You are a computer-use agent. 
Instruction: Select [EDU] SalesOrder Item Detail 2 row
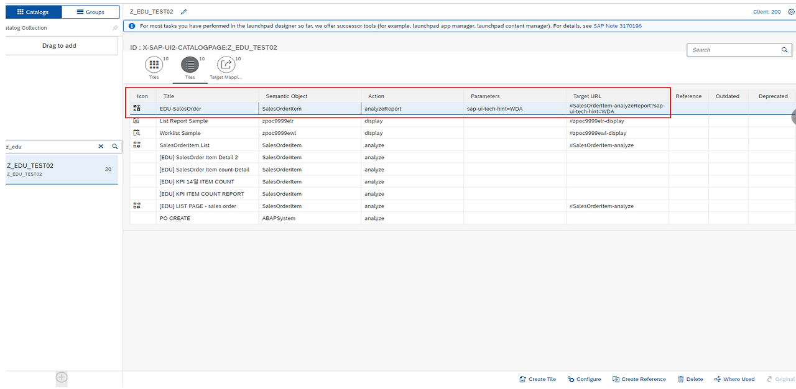click(463, 157)
